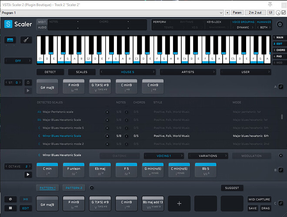Click the plus button beside Program dropdown
The height and width of the screenshot is (217, 287).
click(x=227, y=13)
